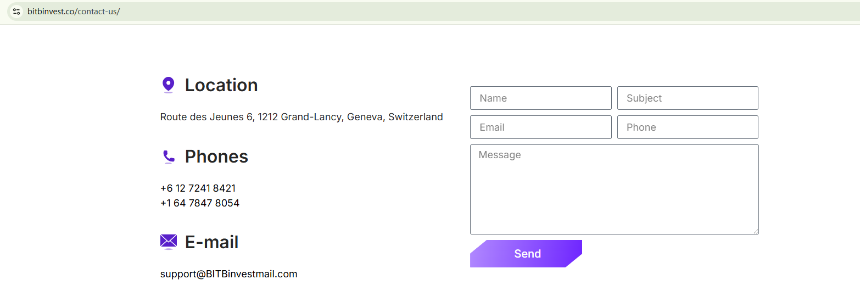
Task: Click the word Switzerland in the address
Action: pyautogui.click(x=415, y=117)
